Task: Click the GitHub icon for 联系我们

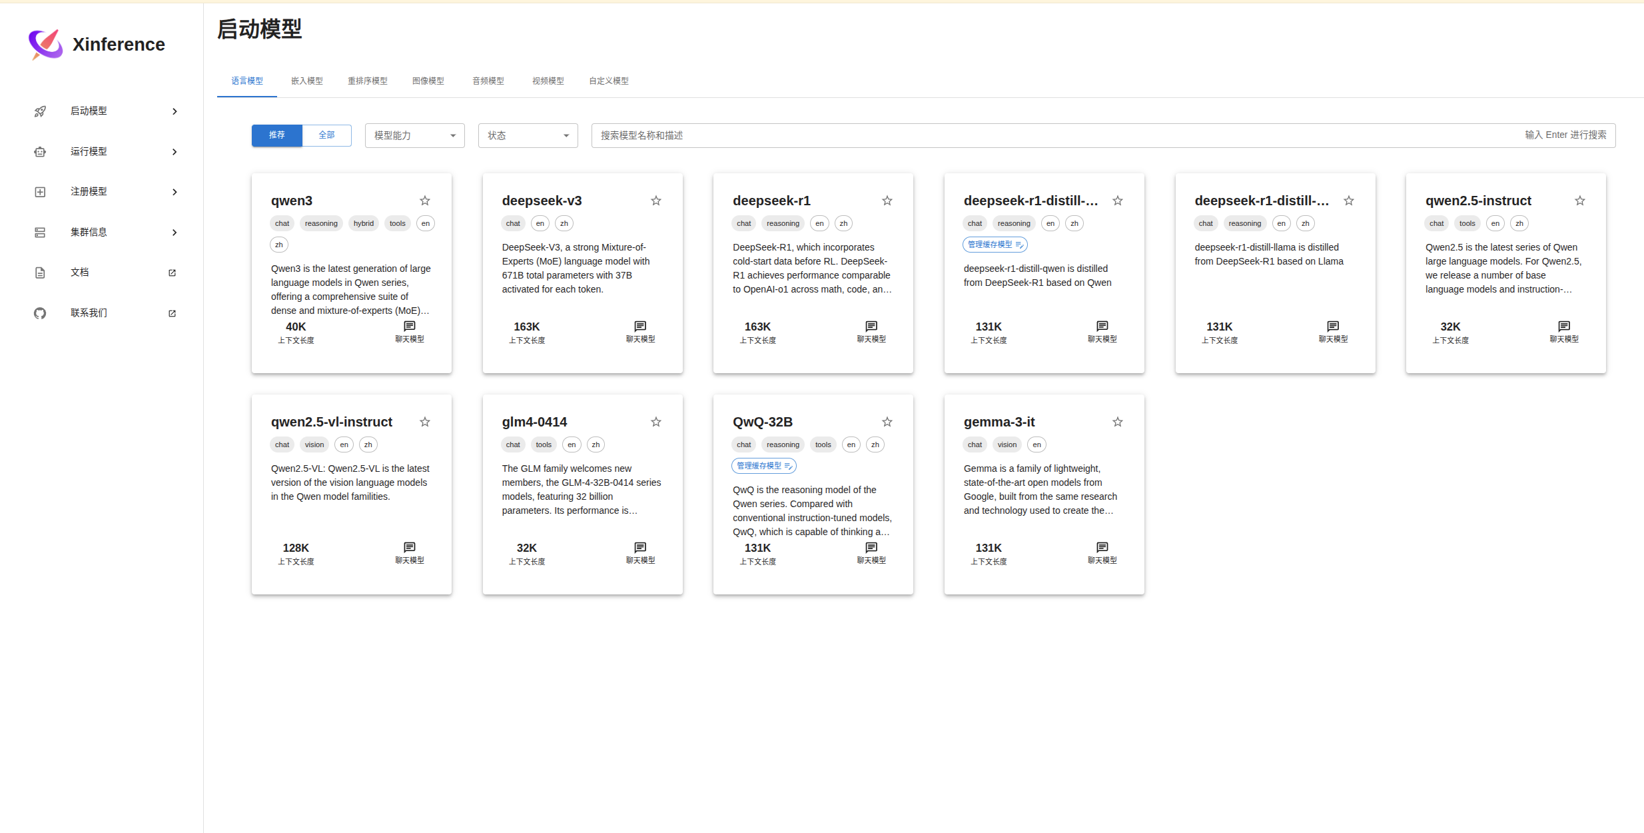Action: point(40,313)
